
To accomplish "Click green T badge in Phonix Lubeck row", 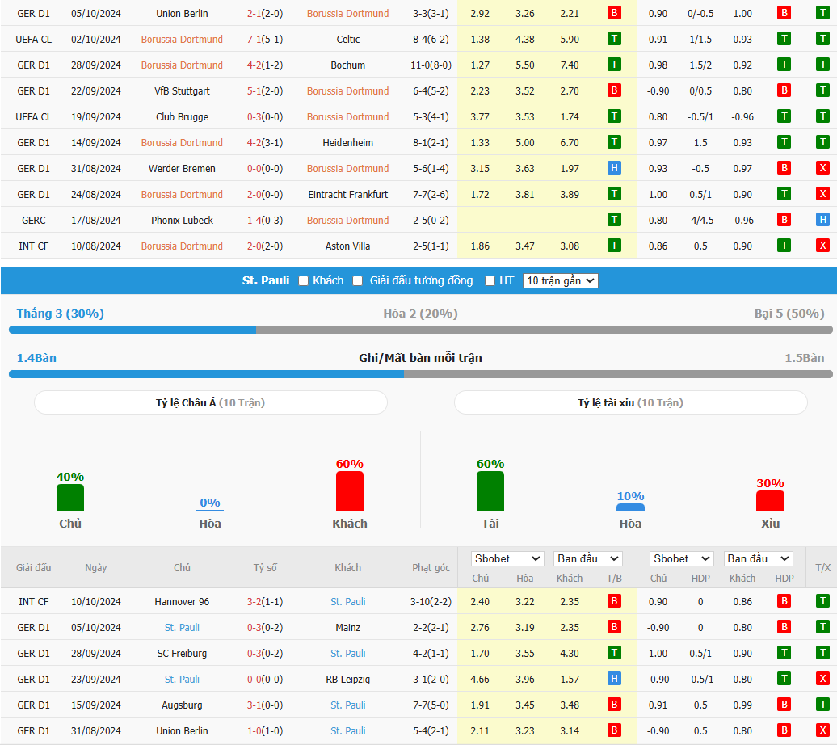I will 614,220.
